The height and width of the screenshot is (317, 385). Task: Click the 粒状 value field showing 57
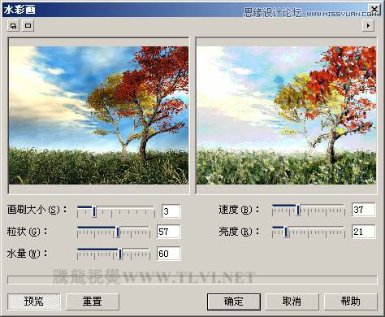click(168, 232)
